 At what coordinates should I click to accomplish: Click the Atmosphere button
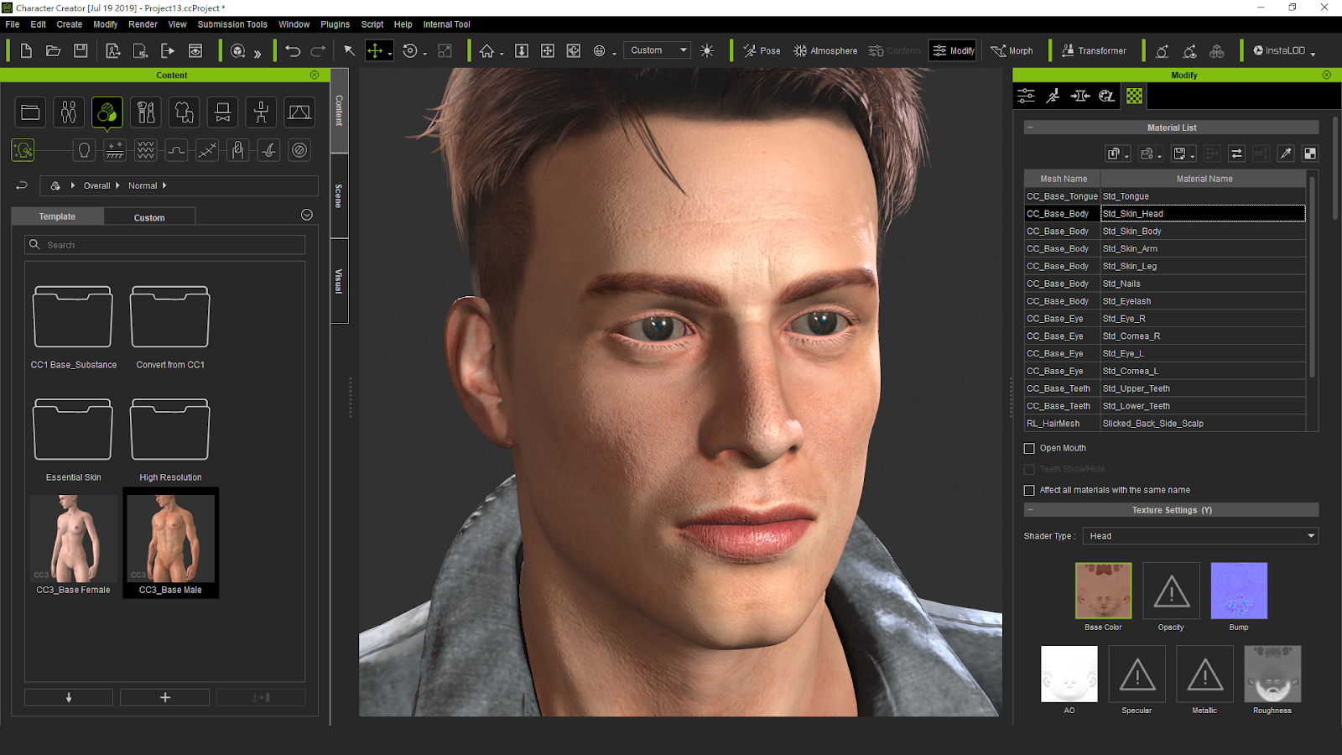[825, 51]
